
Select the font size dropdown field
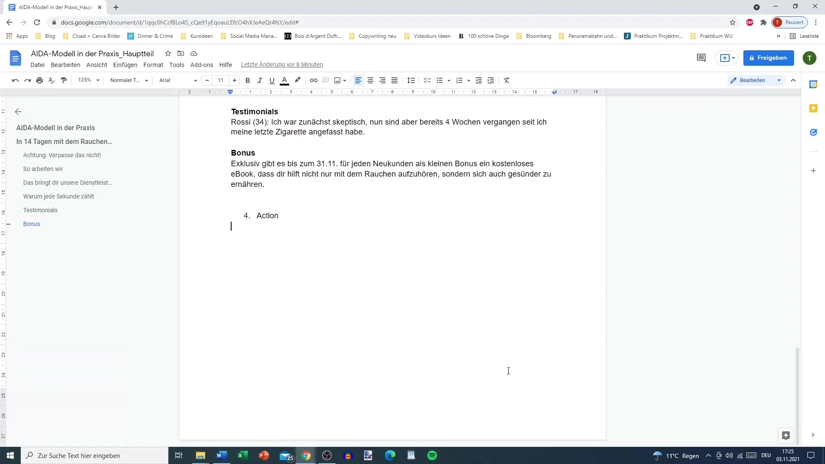221,80
